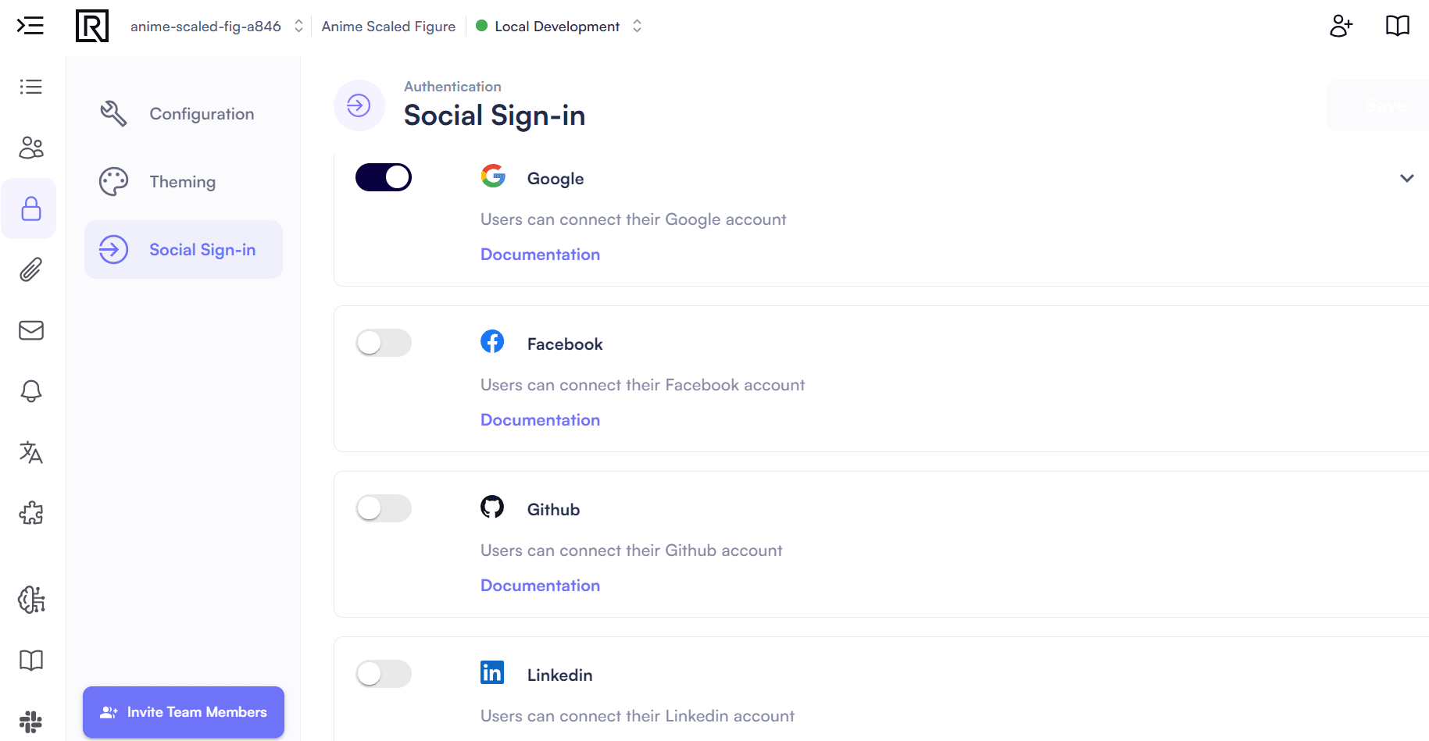Click the add-user icon in the top bar

1341,26
